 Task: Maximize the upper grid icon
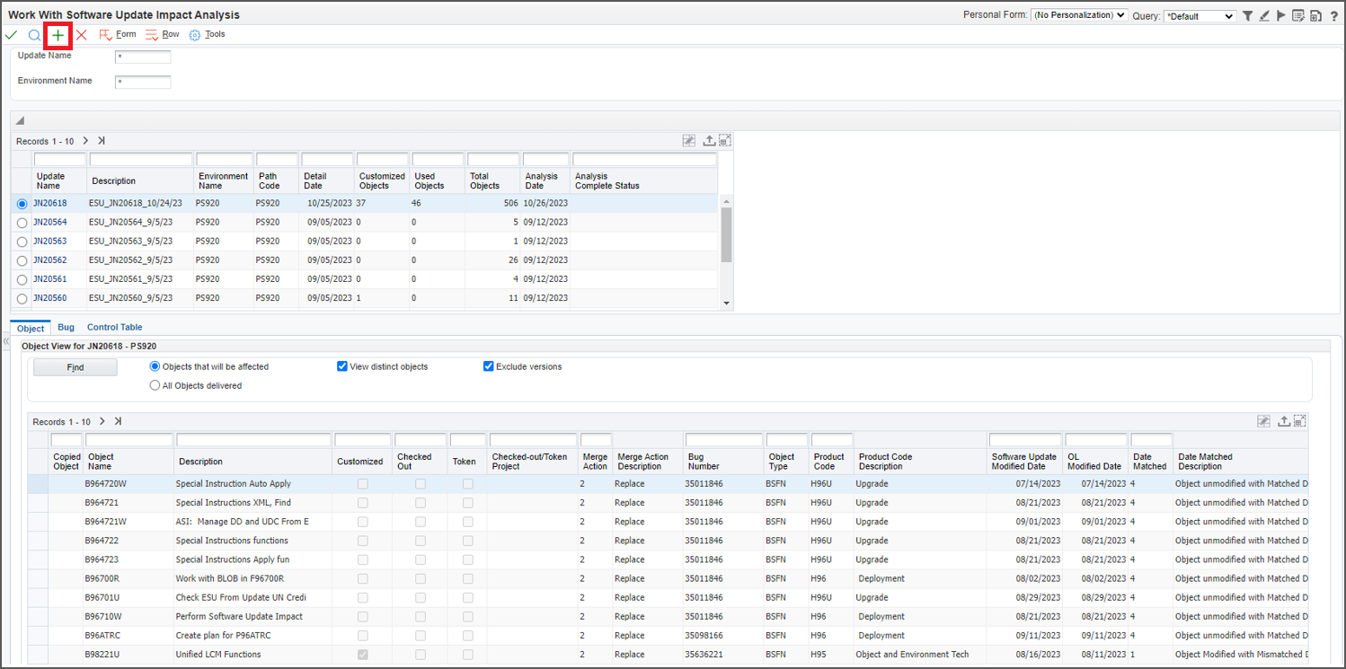click(725, 141)
